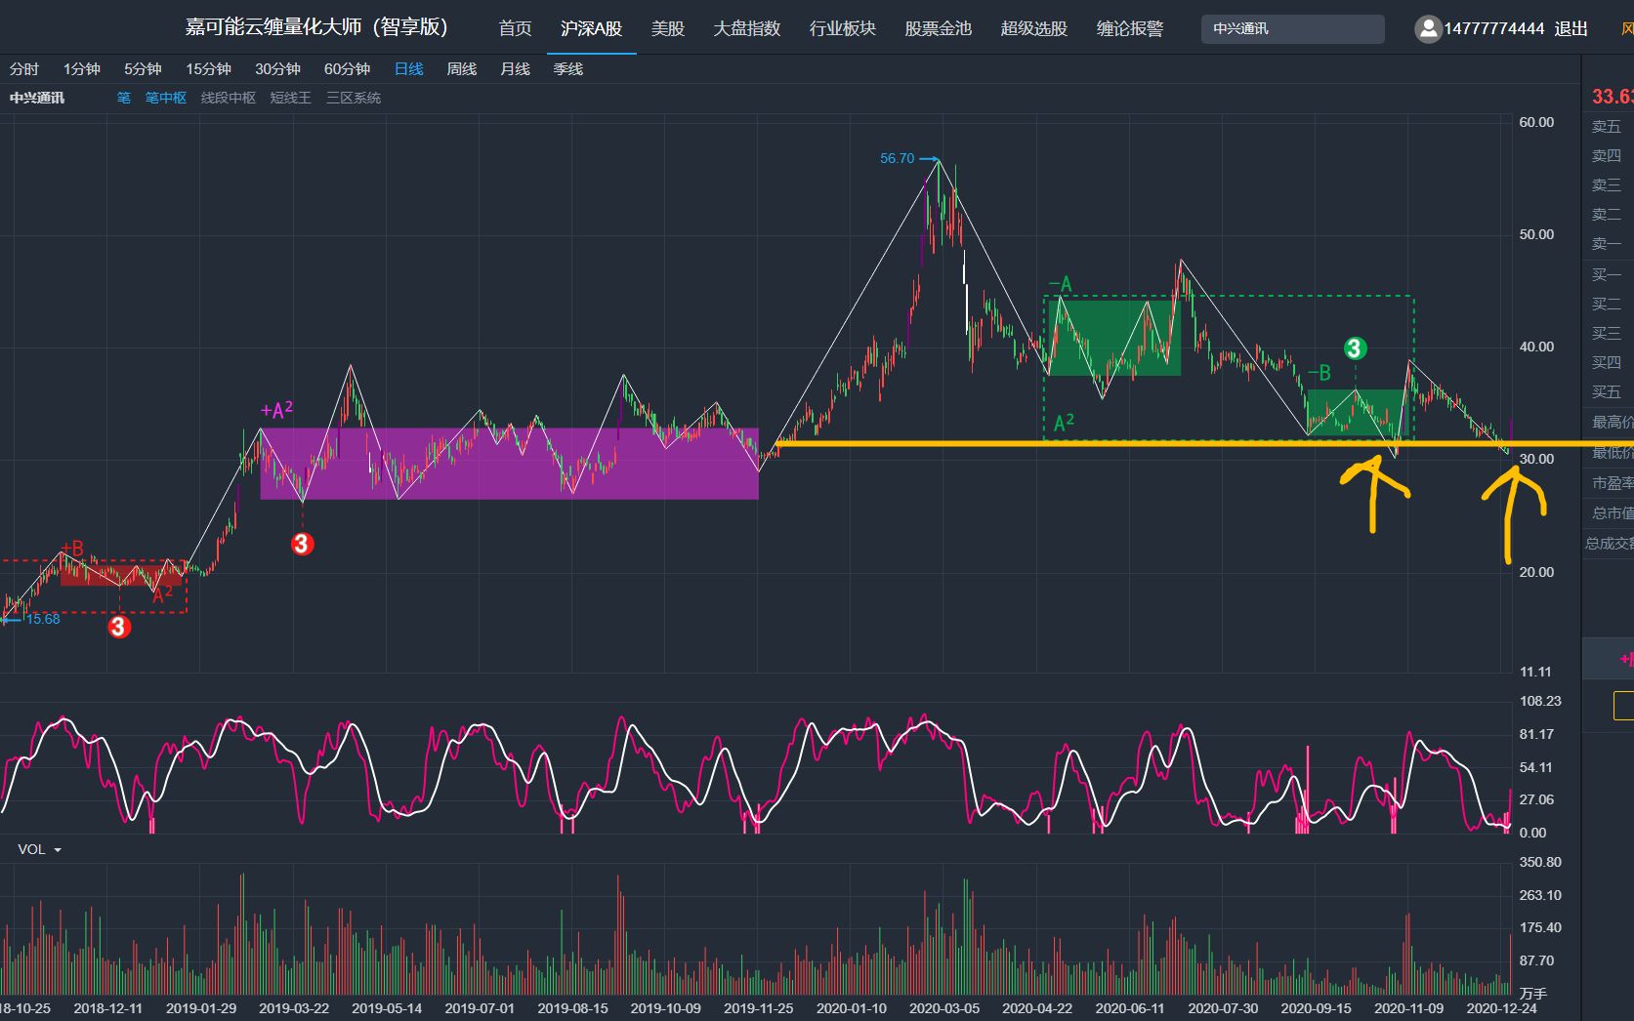
Task: Click the 买五 order book row
Action: point(1608,392)
